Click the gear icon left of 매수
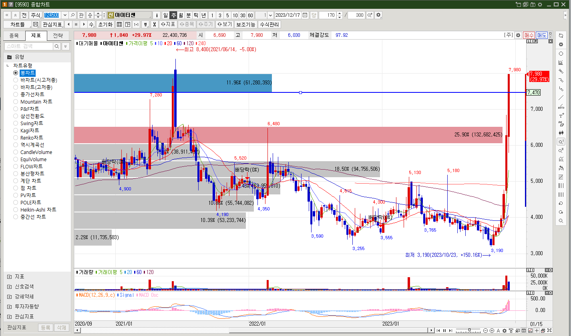The image size is (571, 336). click(518, 35)
